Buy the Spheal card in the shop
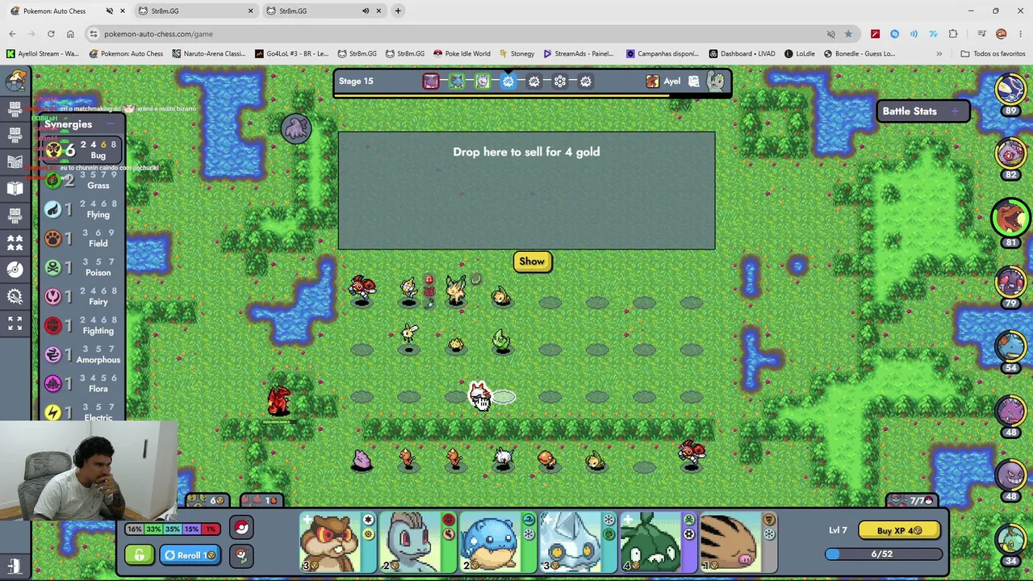The image size is (1033, 581). point(498,542)
